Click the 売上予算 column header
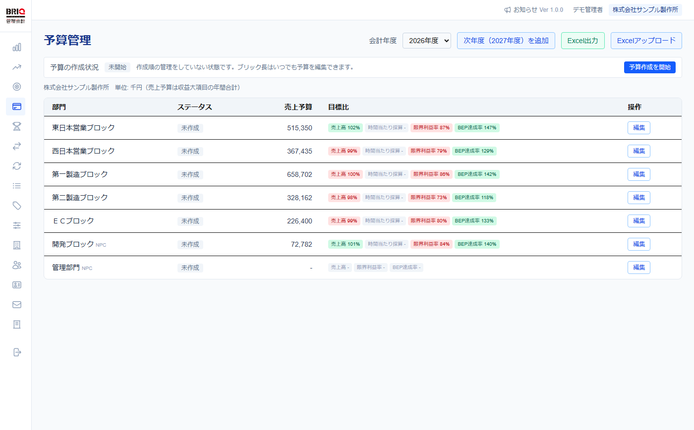Viewport: 694px width, 430px height. pyautogui.click(x=298, y=107)
